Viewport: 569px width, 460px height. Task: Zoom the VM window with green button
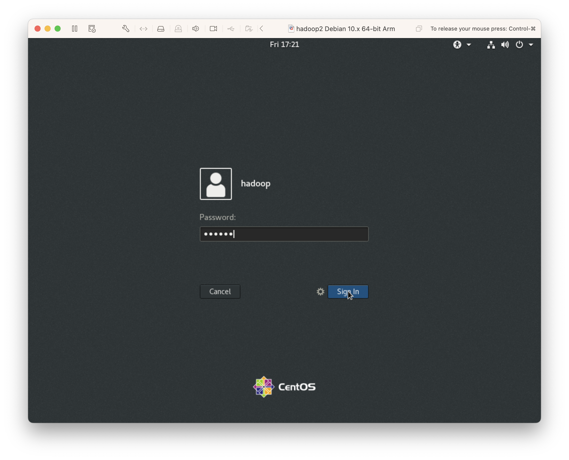tap(58, 29)
